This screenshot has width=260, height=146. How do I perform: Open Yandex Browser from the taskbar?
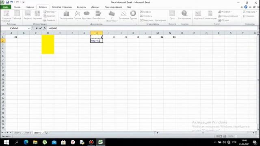click(73, 142)
